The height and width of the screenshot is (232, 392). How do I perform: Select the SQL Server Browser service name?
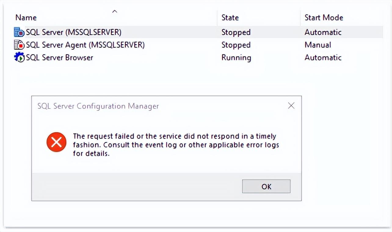pos(60,57)
